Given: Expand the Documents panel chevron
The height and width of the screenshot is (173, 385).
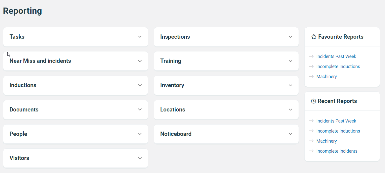Looking at the screenshot, I should [x=140, y=109].
